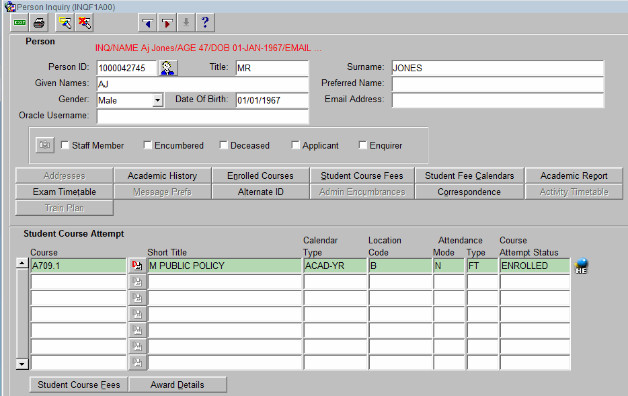Check the Deceased checkbox
The image size is (628, 396).
224,145
